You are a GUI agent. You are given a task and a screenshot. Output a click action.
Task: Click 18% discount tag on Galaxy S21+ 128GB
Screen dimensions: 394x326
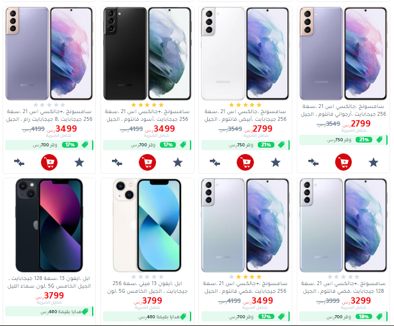[364, 316]
